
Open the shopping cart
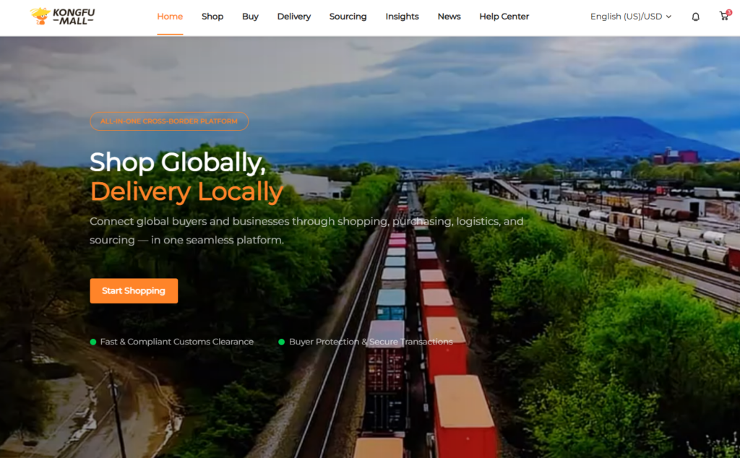724,16
